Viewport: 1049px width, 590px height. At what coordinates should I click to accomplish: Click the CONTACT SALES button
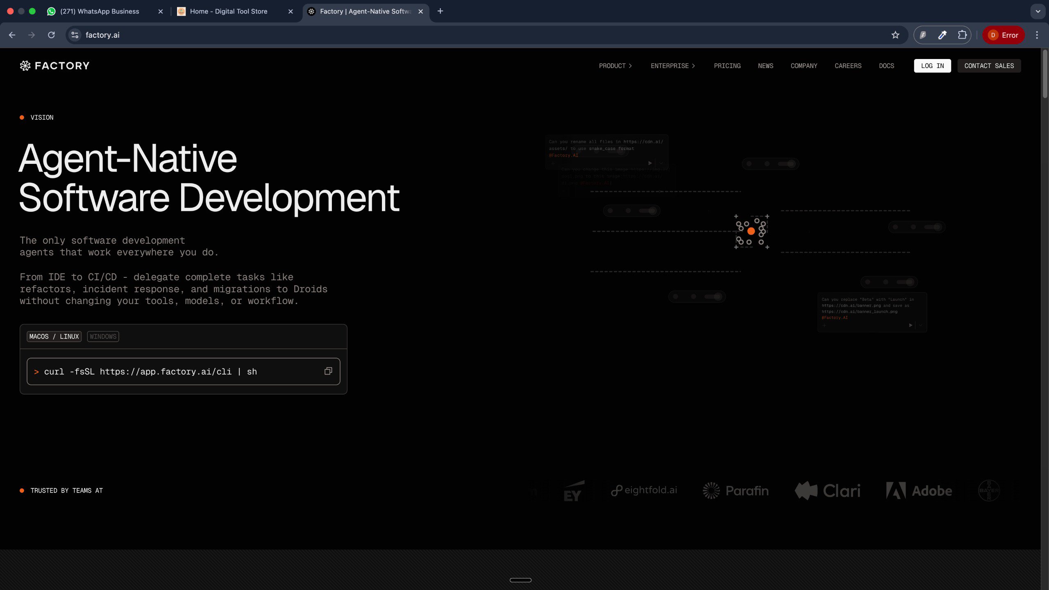(x=989, y=66)
